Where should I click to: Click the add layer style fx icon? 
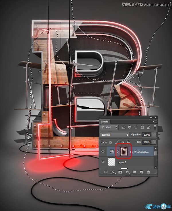coord(113,172)
